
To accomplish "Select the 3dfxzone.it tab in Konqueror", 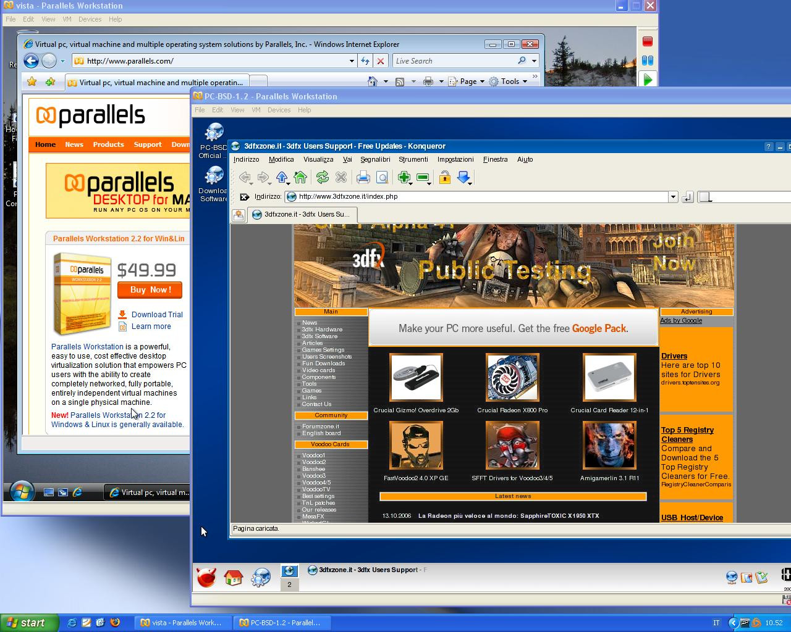I will (x=301, y=215).
